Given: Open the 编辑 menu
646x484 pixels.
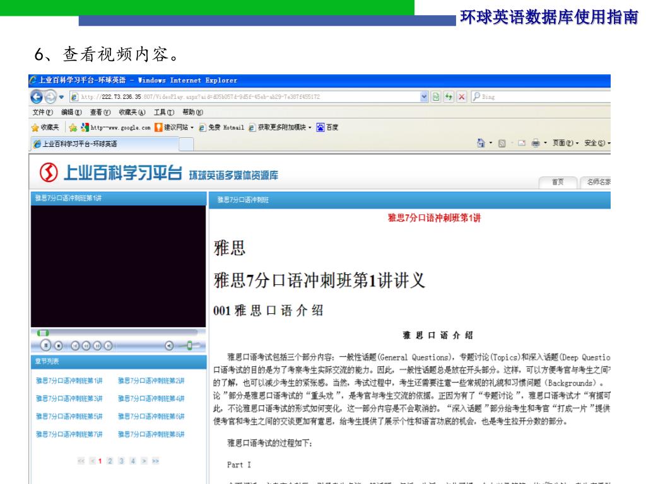Looking at the screenshot, I should pyautogui.click(x=71, y=112).
